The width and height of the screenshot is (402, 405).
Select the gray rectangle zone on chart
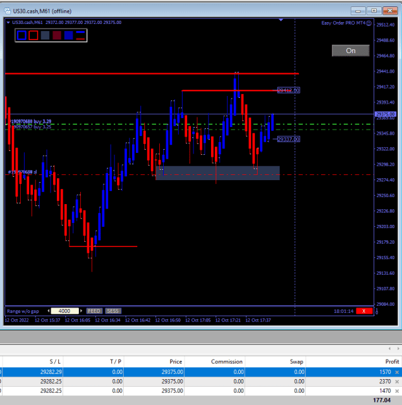218,173
